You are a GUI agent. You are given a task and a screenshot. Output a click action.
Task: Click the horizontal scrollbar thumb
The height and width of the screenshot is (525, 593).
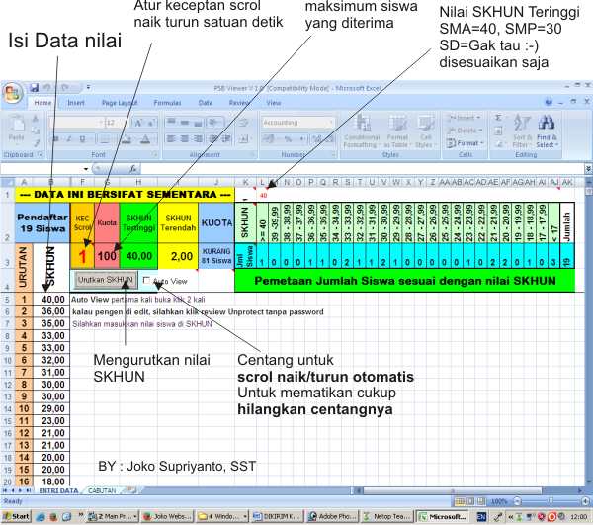click(452, 490)
